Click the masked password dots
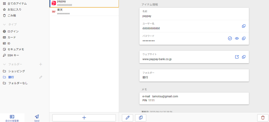 coord(148,41)
